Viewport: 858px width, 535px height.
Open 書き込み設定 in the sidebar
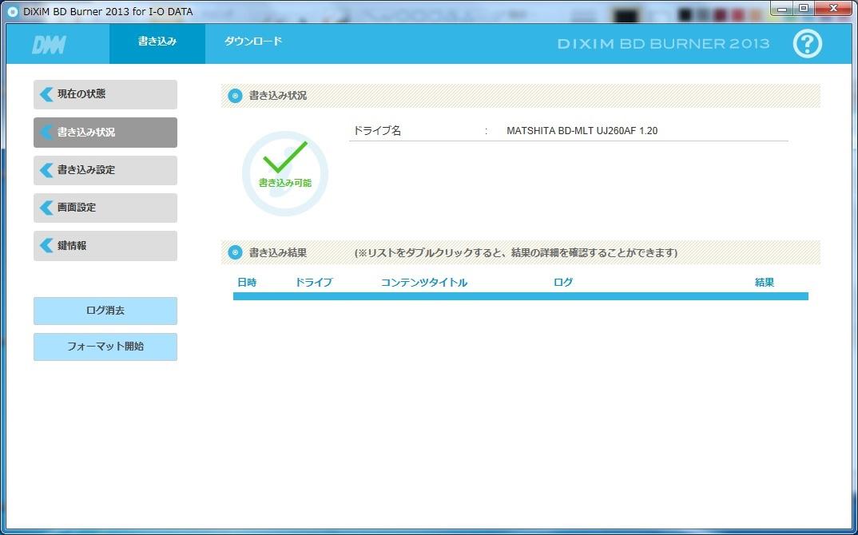click(105, 170)
